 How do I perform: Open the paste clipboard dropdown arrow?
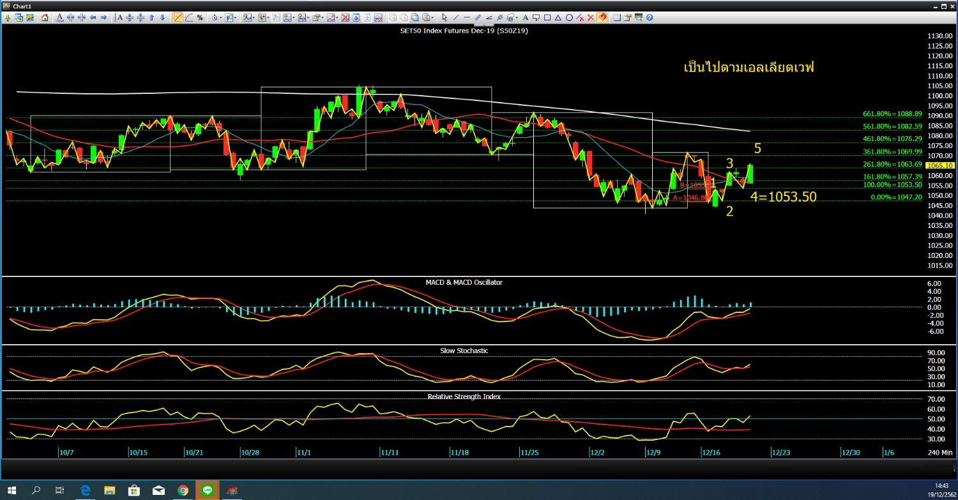point(432,18)
